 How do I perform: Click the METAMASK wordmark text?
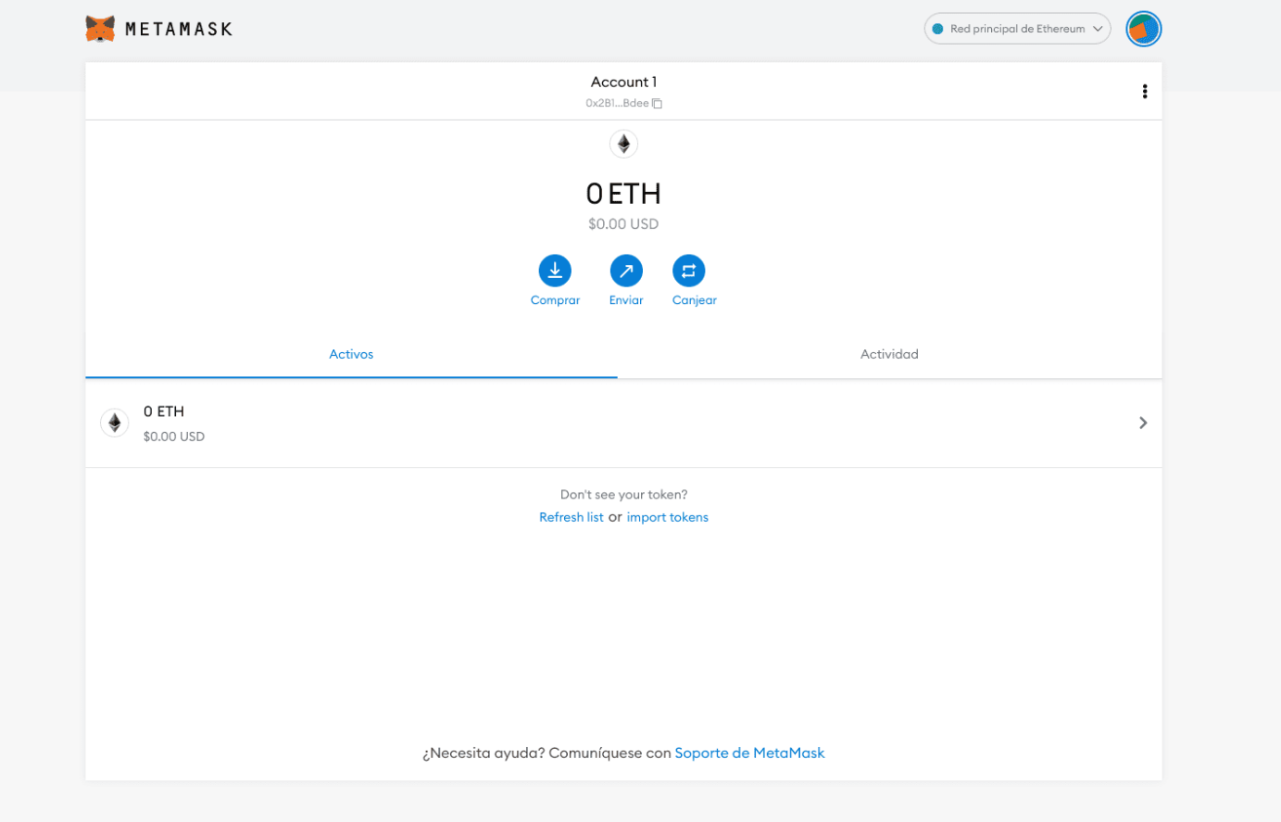point(179,29)
